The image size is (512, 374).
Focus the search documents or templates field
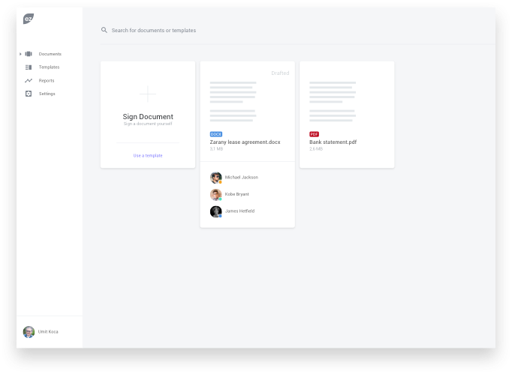225,30
